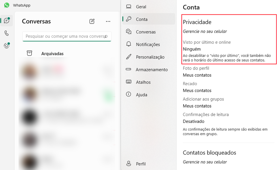Click the Notificações bell icon

click(x=129, y=44)
